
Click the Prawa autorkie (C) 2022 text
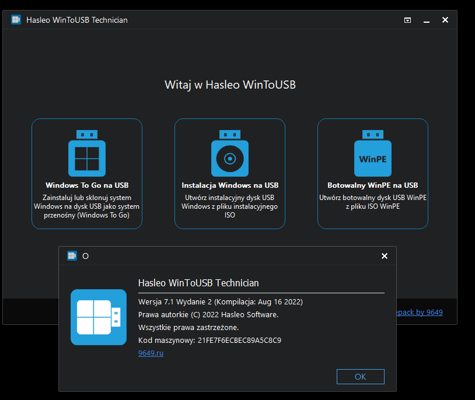(208, 315)
